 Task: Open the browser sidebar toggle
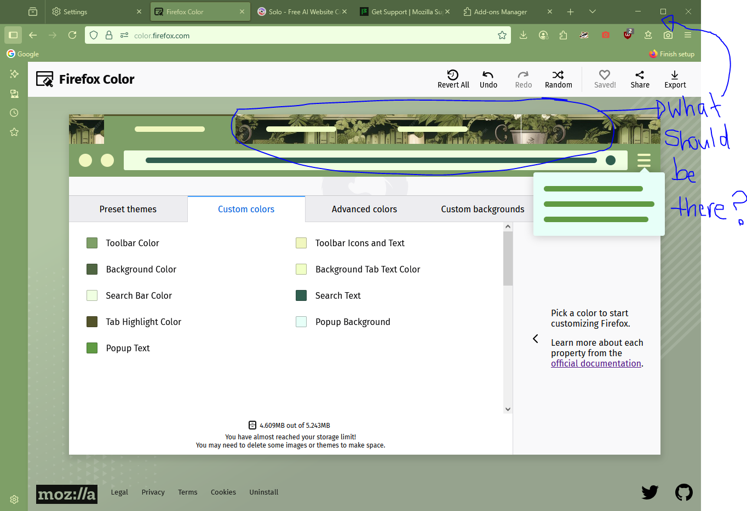click(13, 35)
